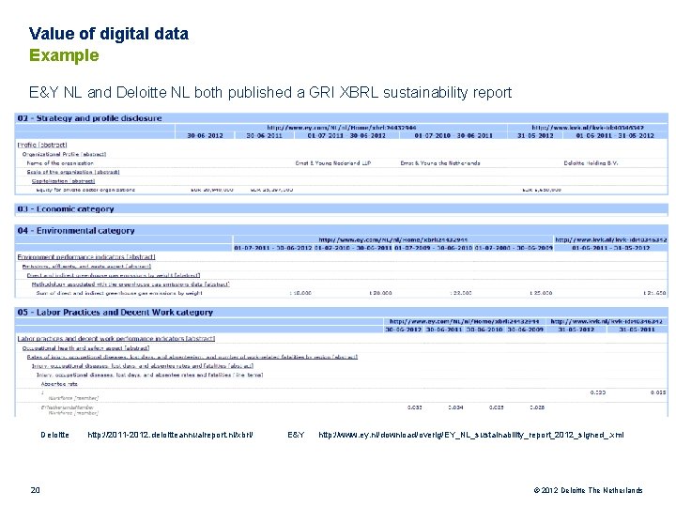The height and width of the screenshot is (507, 676).
Task: Click the E&Y NL and Deloitte NL sentence
Action: (270, 92)
